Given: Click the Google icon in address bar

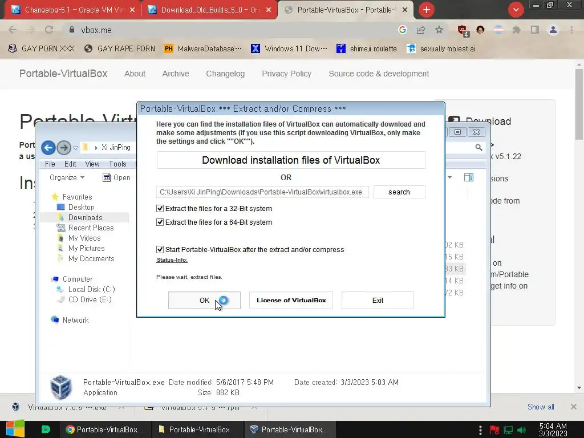Looking at the screenshot, I should point(402,30).
